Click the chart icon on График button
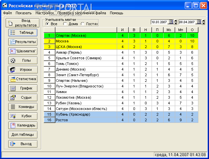Viewport: 209px width, 159px height. pyautogui.click(x=13, y=88)
